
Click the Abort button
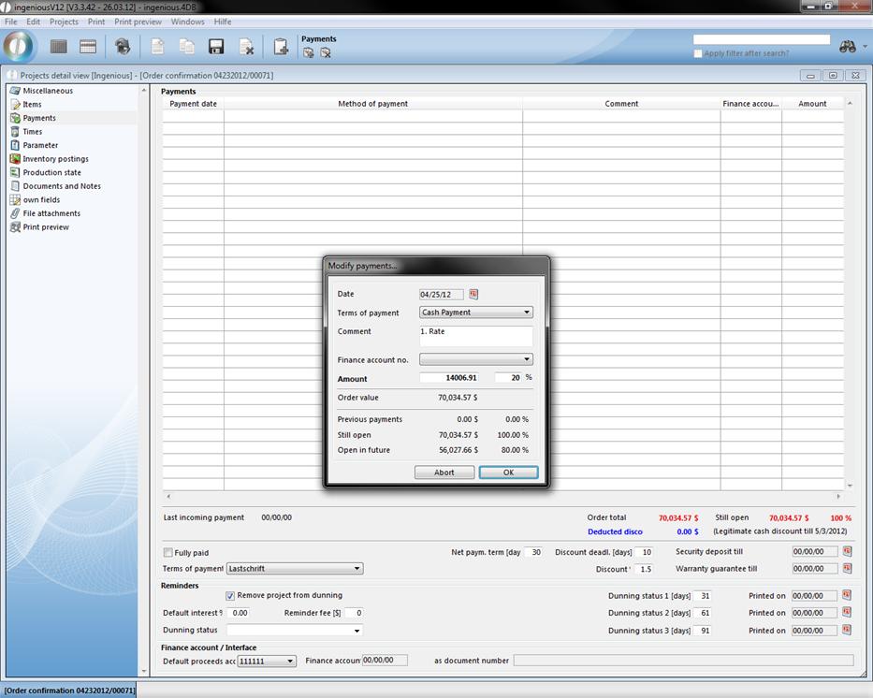tap(444, 473)
